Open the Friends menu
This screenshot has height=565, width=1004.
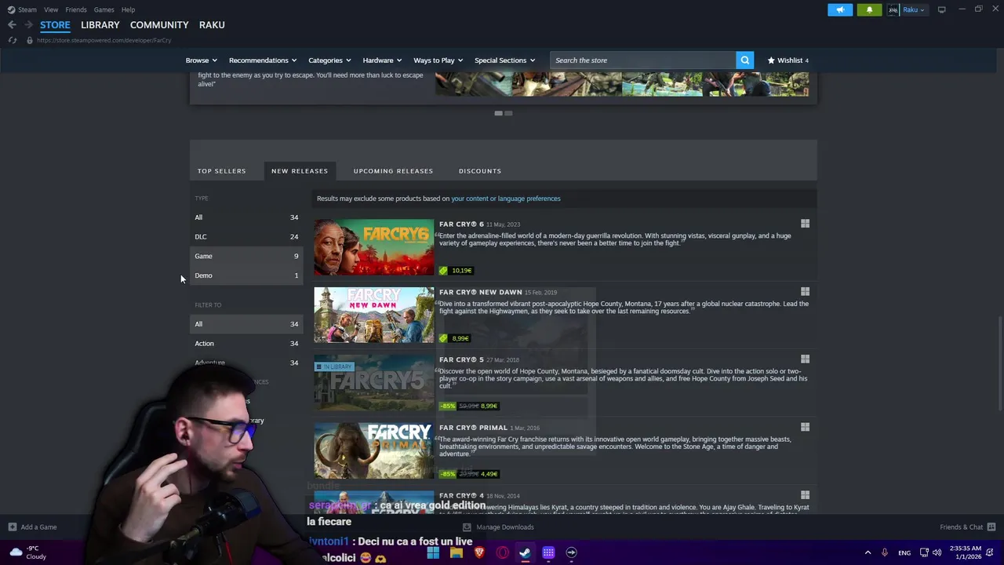tap(76, 9)
